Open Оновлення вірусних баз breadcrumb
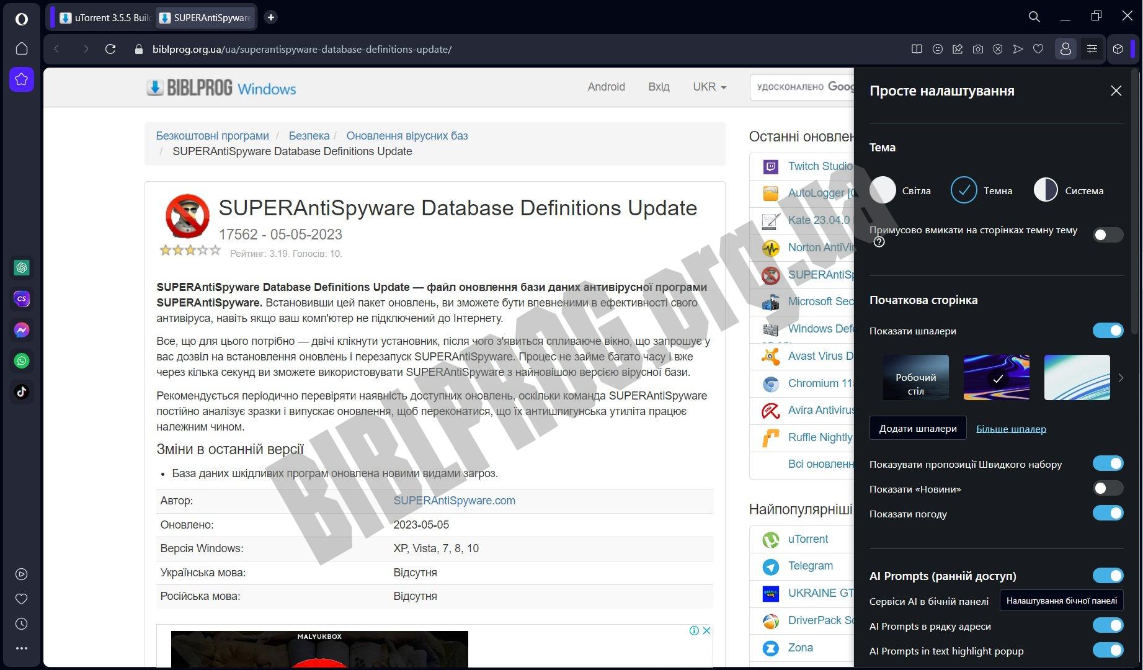1143x670 pixels. point(407,136)
